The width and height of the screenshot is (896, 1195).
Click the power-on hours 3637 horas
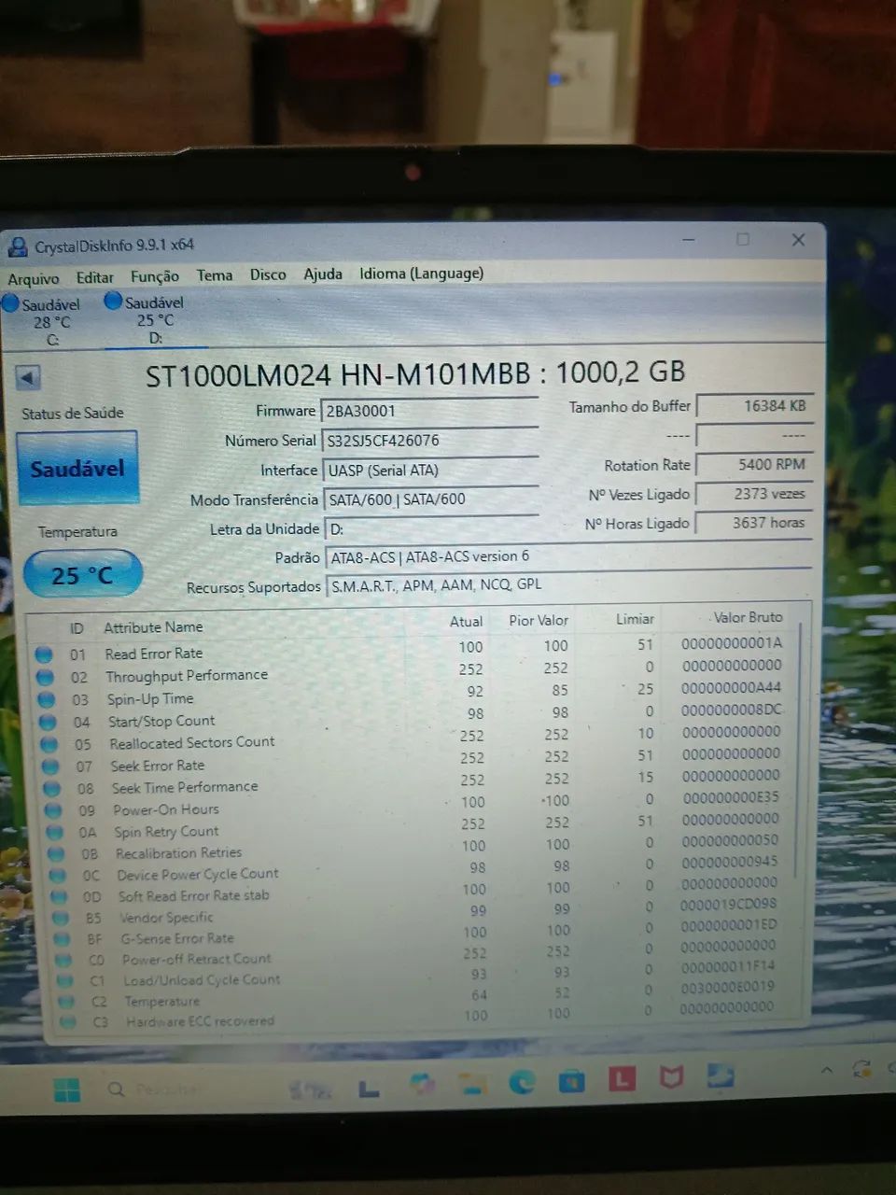[x=755, y=523]
